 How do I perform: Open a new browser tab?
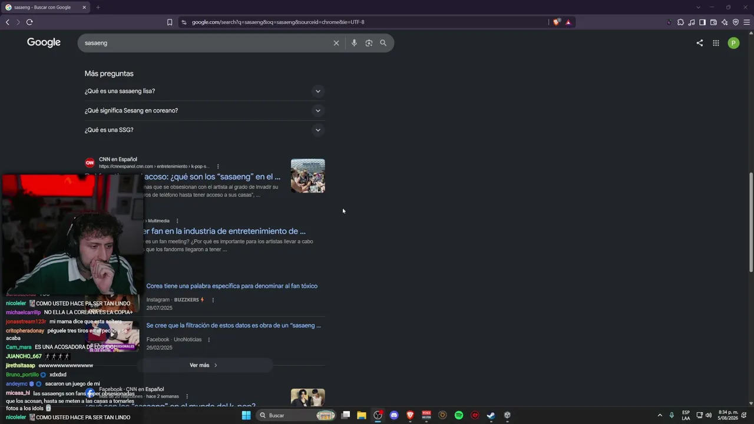[x=98, y=7]
